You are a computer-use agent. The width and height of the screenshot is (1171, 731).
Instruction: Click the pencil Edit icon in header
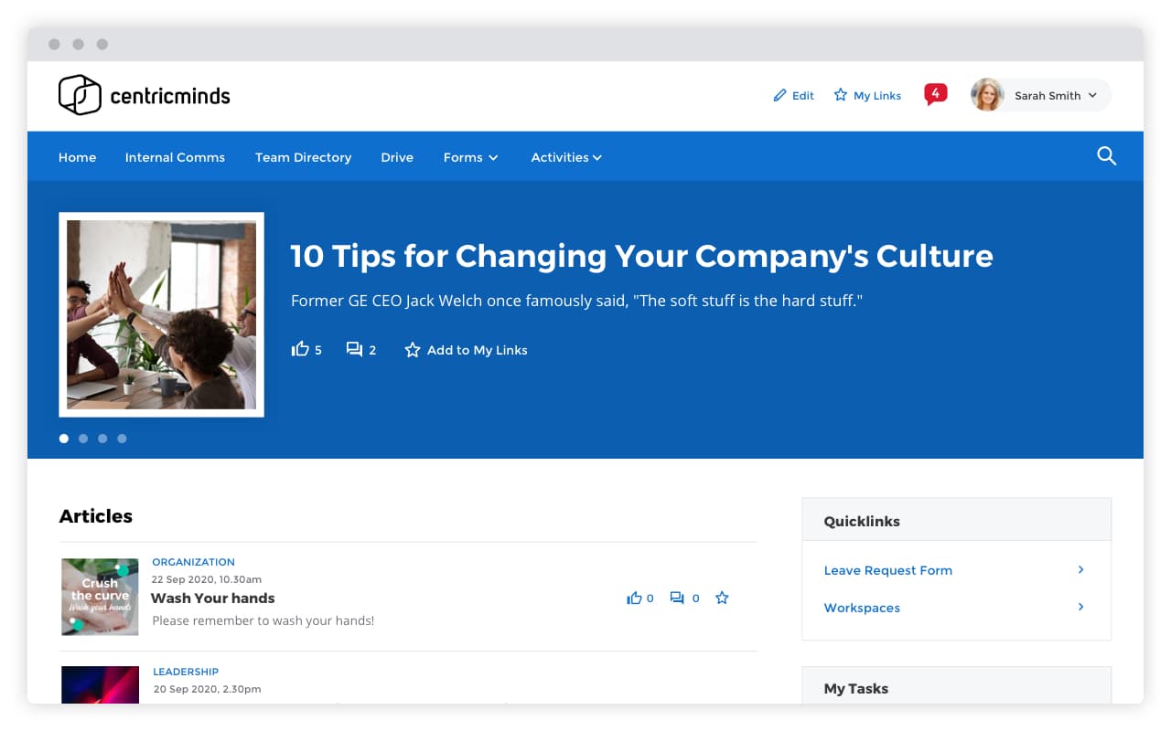pyautogui.click(x=780, y=95)
